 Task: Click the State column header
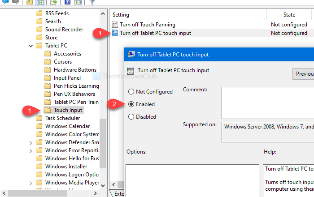point(289,15)
